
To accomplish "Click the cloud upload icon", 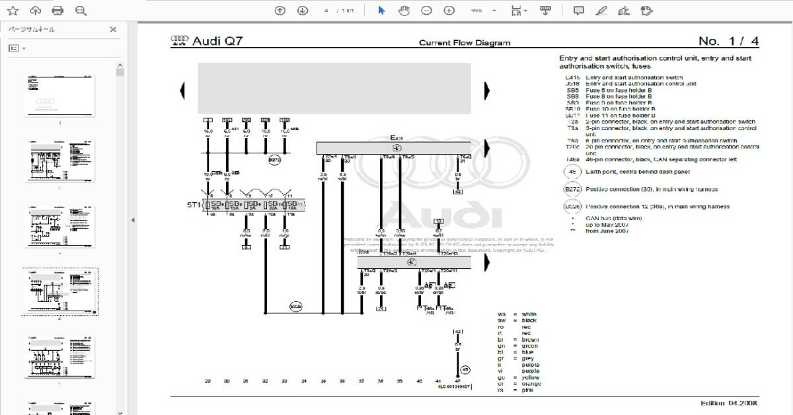I will click(x=36, y=11).
